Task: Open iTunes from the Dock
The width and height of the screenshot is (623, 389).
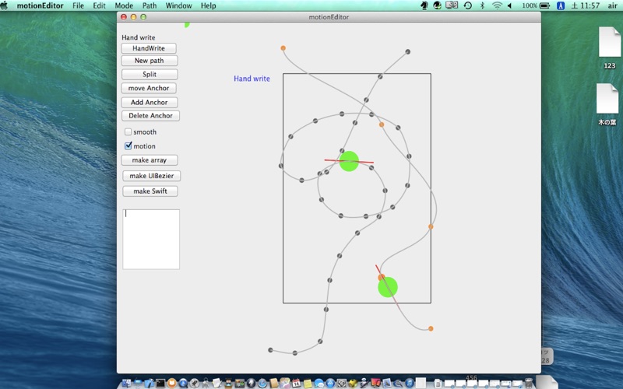Action: point(410,384)
